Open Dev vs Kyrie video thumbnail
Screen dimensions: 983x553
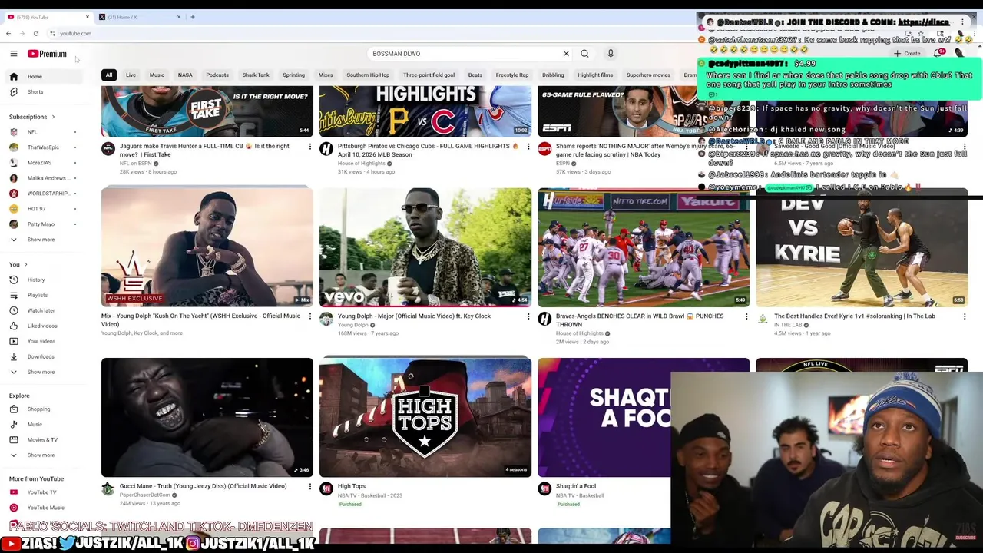coord(862,253)
